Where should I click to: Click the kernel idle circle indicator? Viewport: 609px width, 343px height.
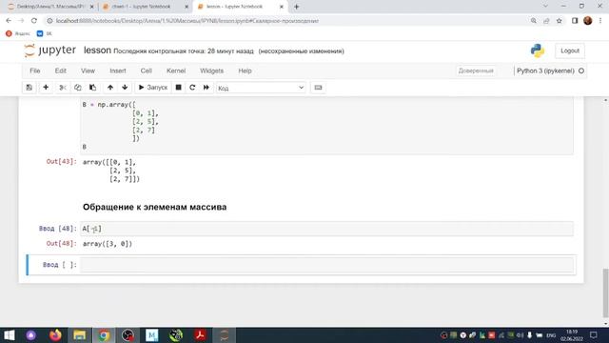pyautogui.click(x=581, y=71)
